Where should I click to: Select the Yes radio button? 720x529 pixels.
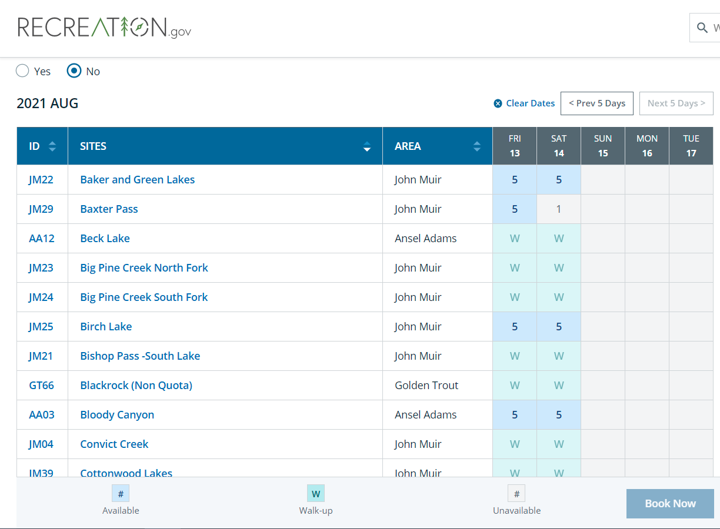click(22, 71)
